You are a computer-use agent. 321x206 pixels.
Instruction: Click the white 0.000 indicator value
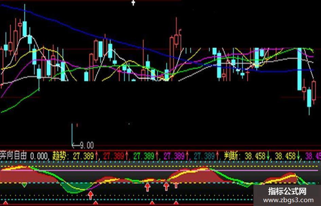[x=39, y=156]
